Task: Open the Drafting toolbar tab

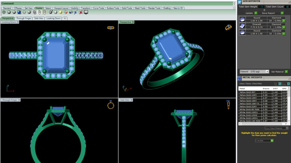Action: tap(167, 8)
